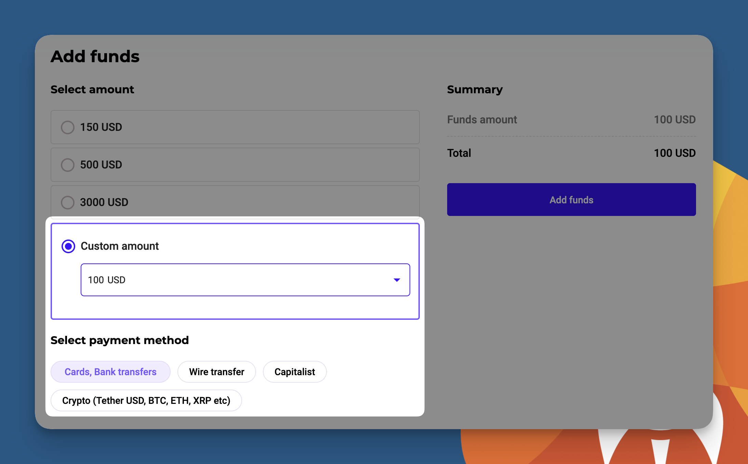Select the Custom amount radio button
The width and height of the screenshot is (748, 464).
[x=68, y=246]
